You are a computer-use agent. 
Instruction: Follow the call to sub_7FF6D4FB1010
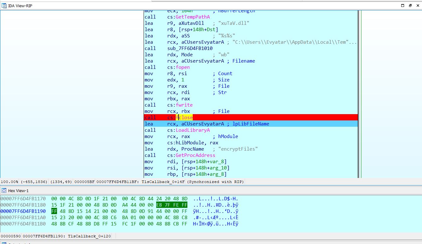click(190, 48)
